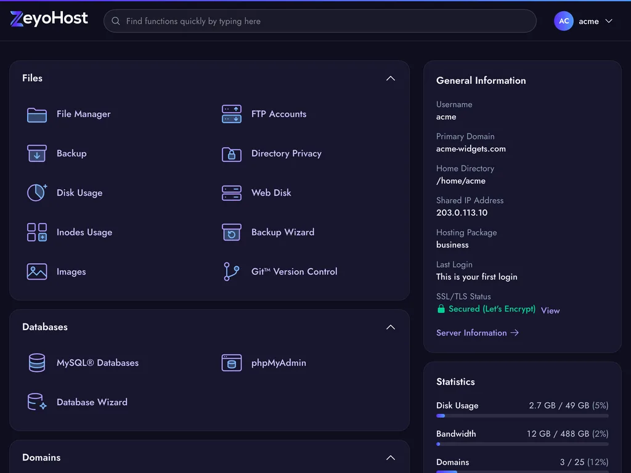Open the Server Information link
631x473 pixels.
click(x=471, y=333)
